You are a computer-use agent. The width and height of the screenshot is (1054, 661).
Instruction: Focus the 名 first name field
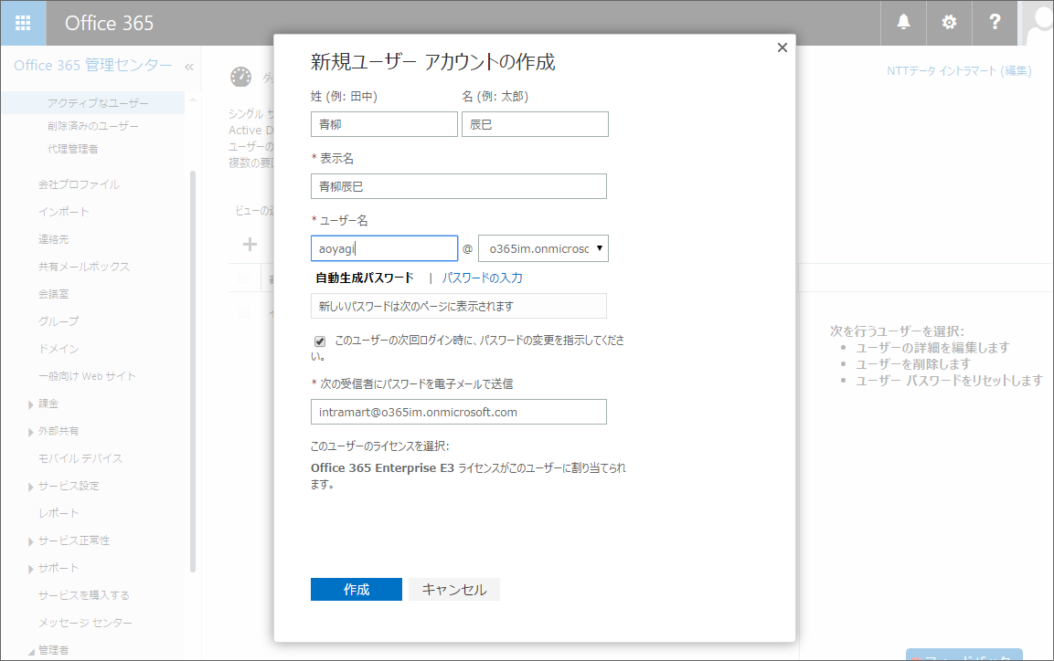click(x=535, y=124)
